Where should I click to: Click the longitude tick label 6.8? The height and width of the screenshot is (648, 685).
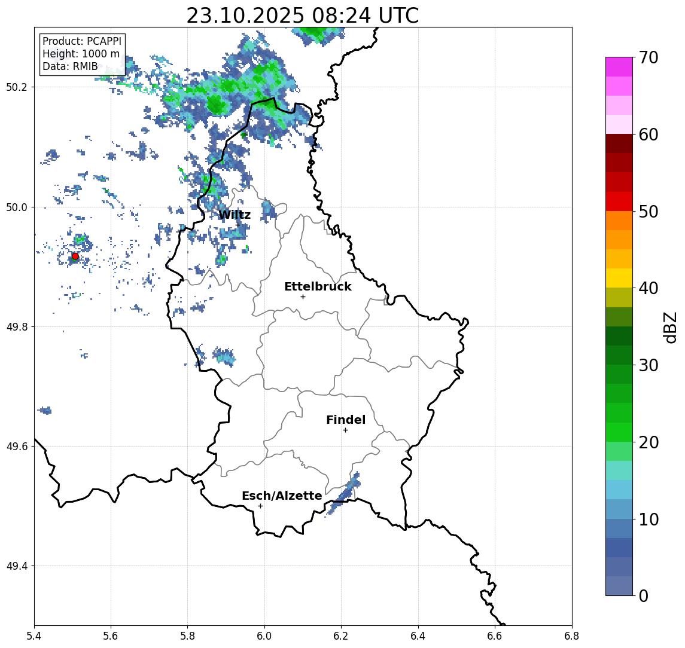[571, 636]
